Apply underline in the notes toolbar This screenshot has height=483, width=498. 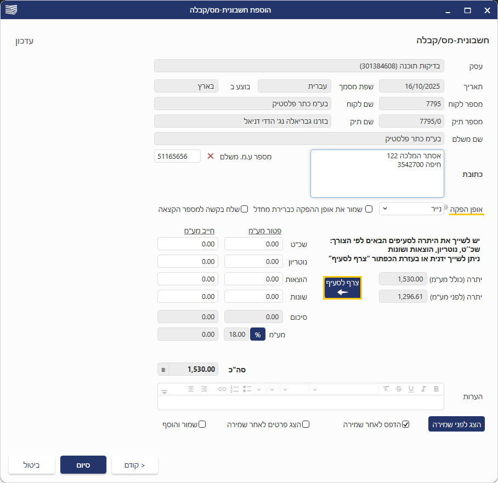[411, 389]
